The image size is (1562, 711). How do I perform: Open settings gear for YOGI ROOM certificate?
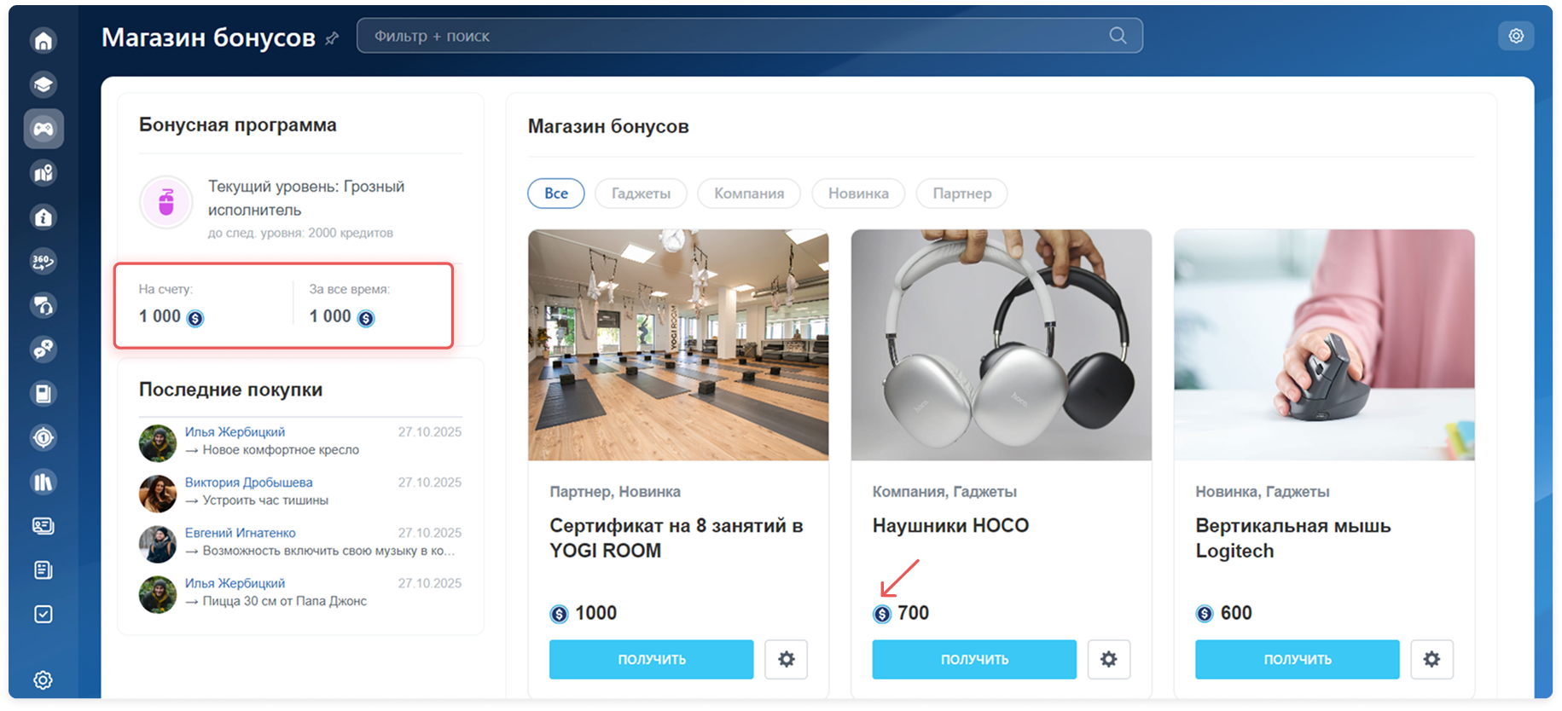[x=786, y=659]
